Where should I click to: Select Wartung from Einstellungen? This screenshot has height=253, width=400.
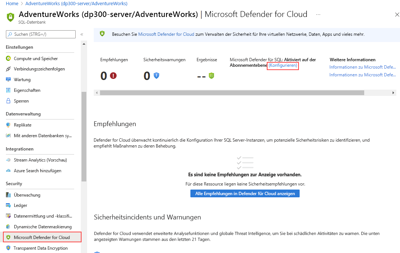(23, 79)
